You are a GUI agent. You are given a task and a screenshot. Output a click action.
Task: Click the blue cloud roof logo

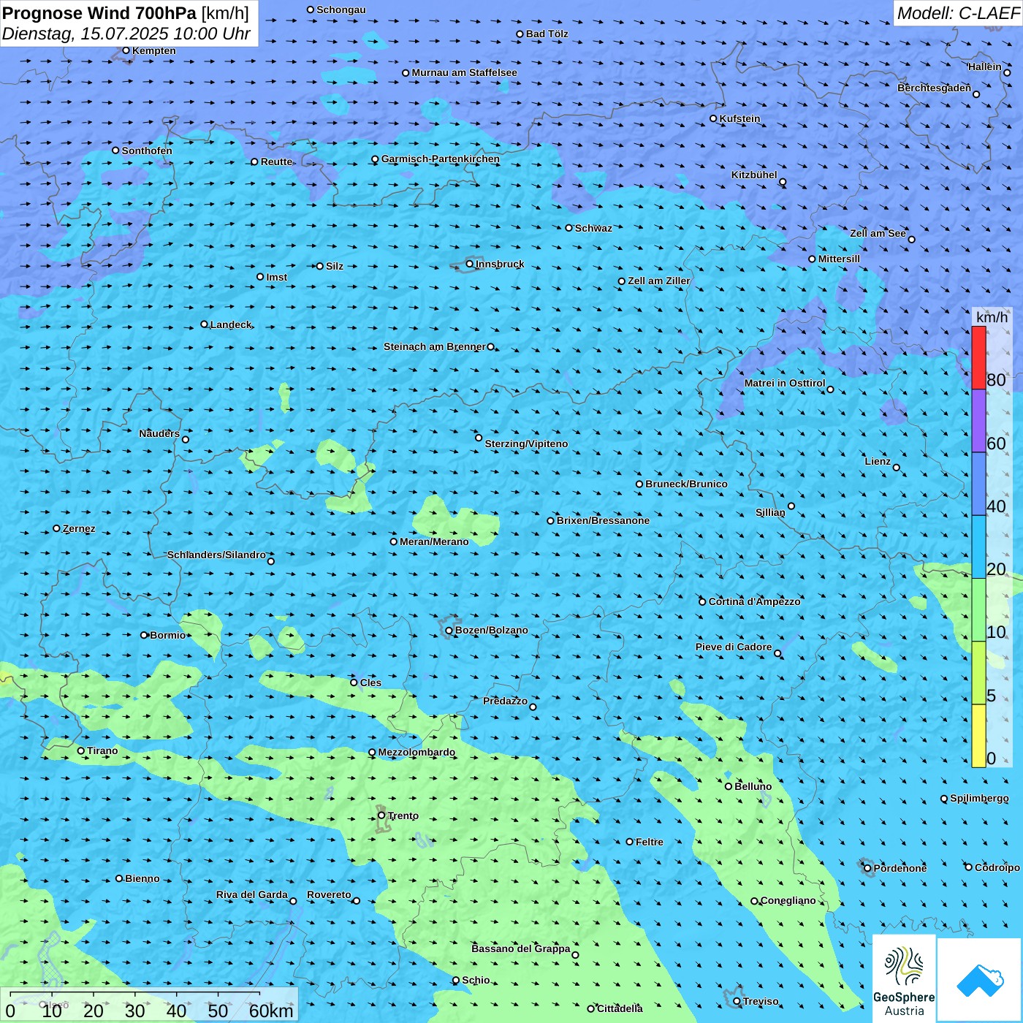pos(979,980)
